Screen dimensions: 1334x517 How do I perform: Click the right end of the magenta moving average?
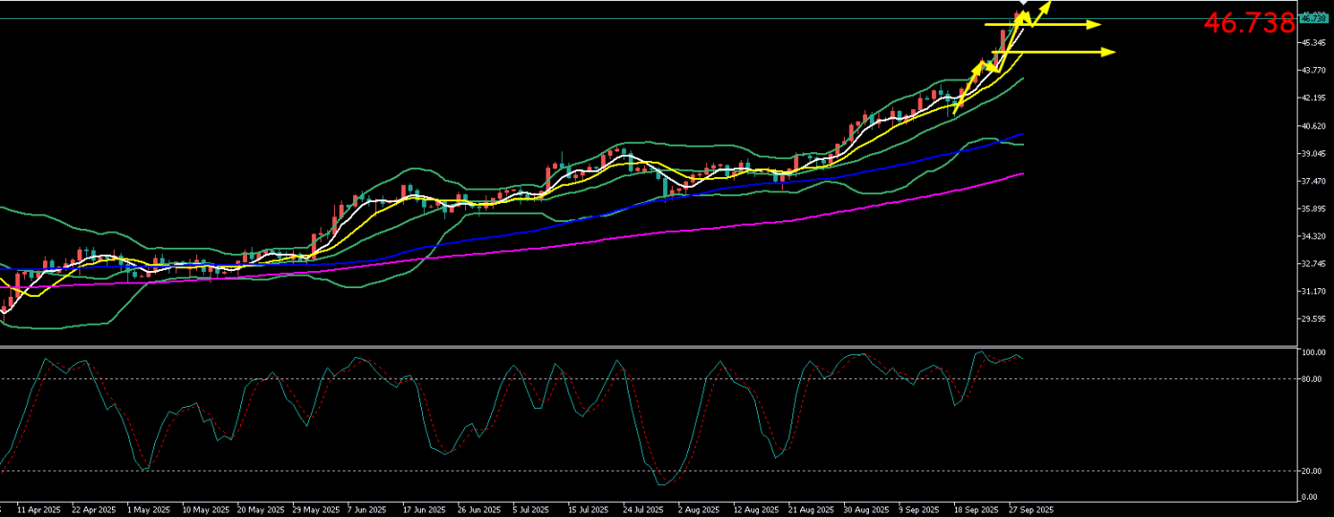(1023, 173)
